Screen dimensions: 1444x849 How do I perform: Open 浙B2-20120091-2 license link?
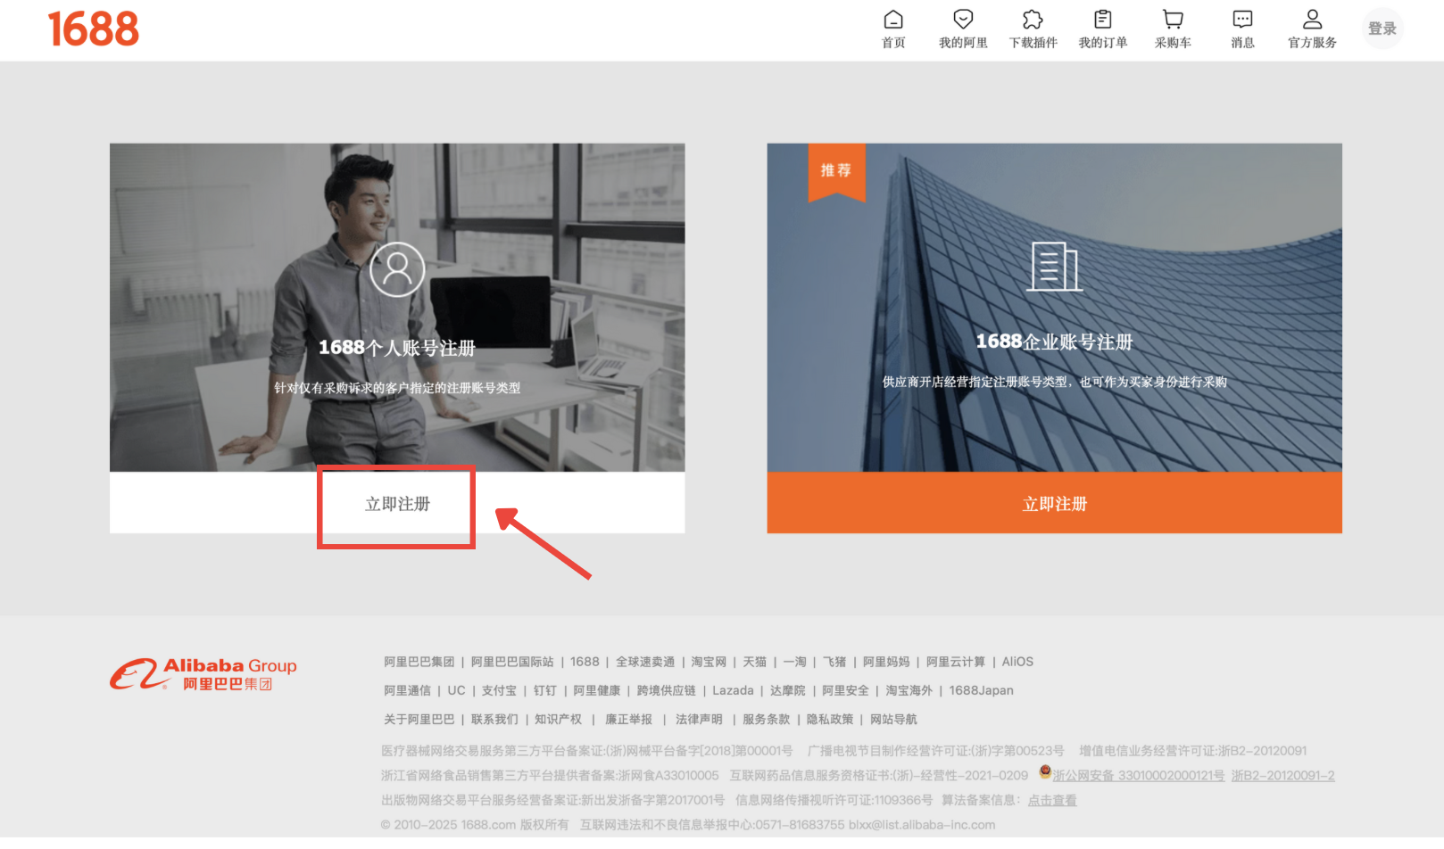coord(1283,776)
